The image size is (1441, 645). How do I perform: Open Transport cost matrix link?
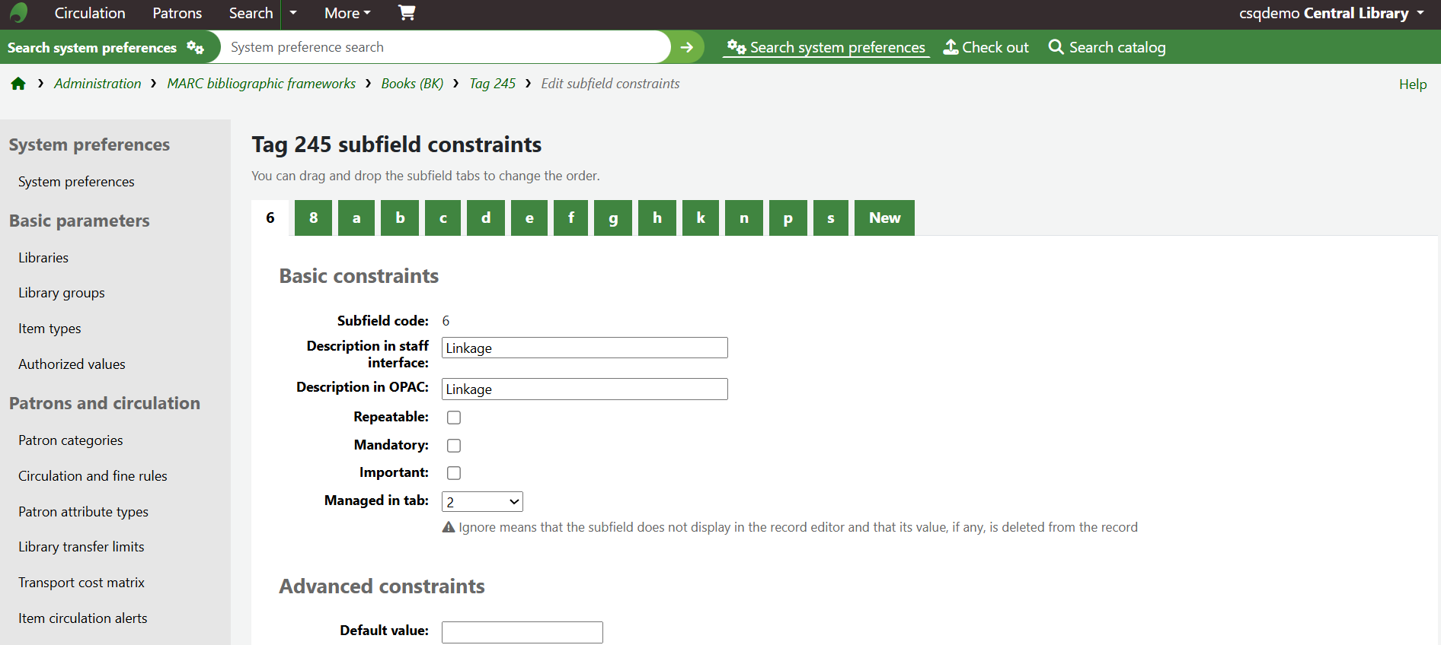coord(81,583)
